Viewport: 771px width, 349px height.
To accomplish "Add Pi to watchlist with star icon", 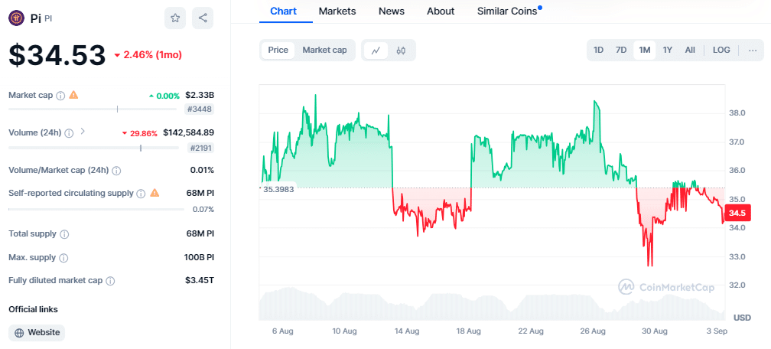I will point(175,18).
